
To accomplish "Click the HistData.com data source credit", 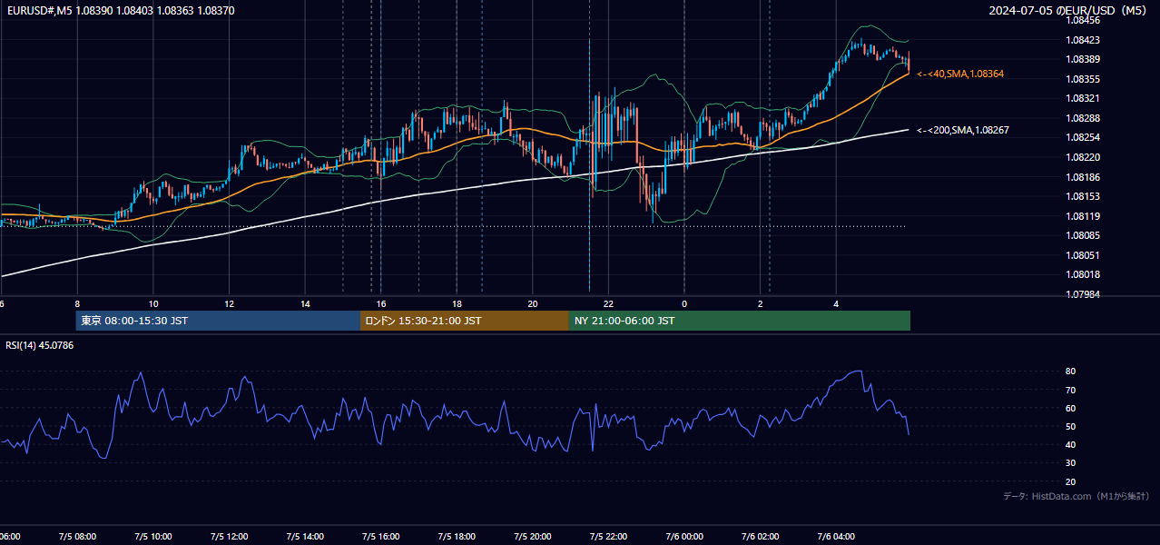I will [1076, 496].
